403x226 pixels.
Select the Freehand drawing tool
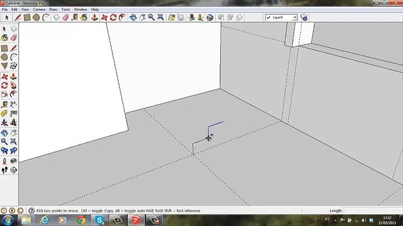click(x=13, y=66)
